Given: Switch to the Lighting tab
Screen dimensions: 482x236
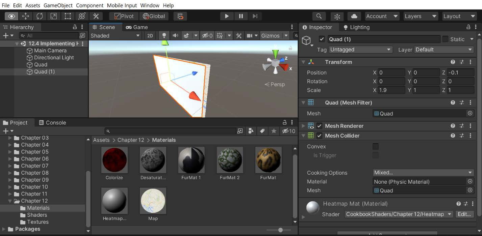Looking at the screenshot, I should point(356,27).
